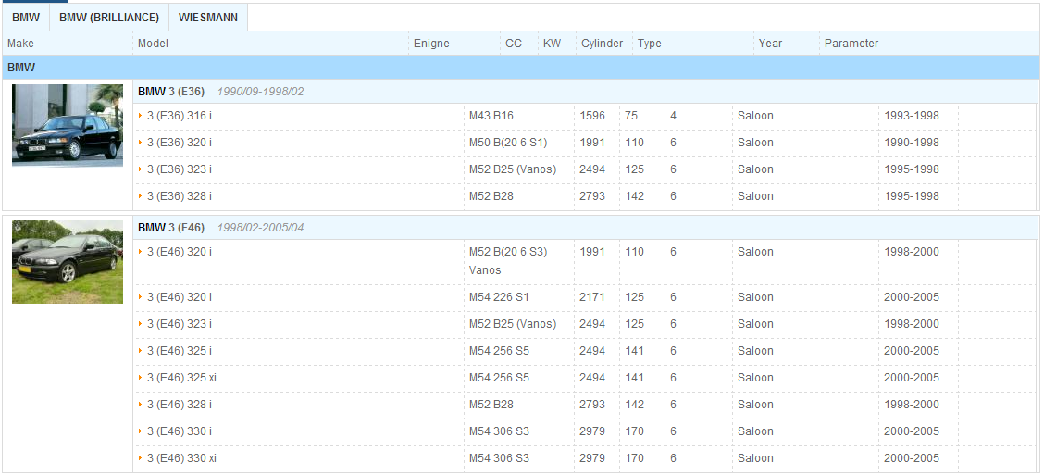This screenshot has height=475, width=1044.
Task: Click the BMW 3 (E36) car thumbnail
Action: tap(68, 125)
